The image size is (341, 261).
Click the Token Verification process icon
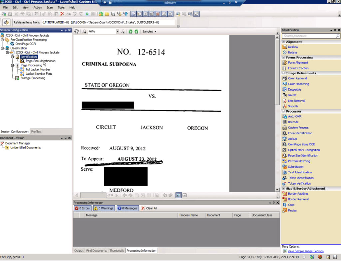(284, 183)
